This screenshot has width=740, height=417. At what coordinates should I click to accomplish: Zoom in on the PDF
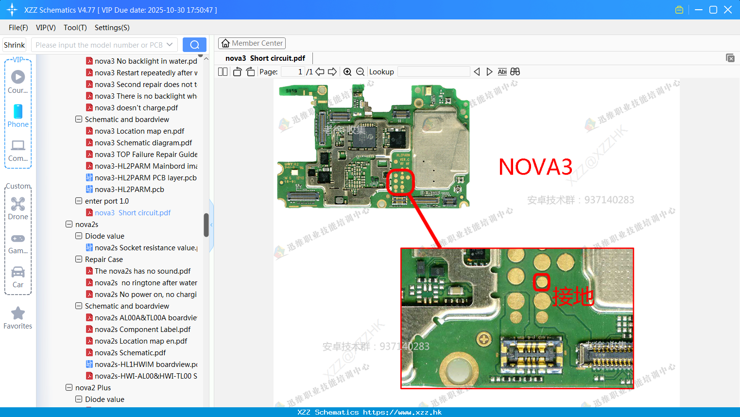[347, 71]
